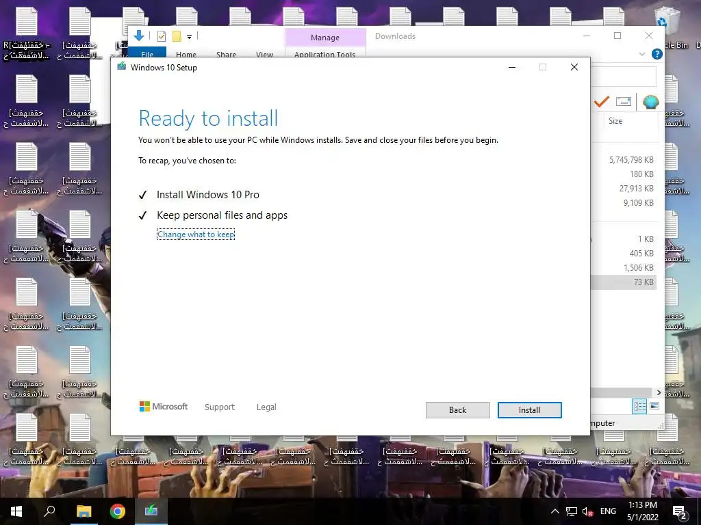The height and width of the screenshot is (525, 701).
Task: Click the rename ribbon icon beside checkmark
Action: point(624,102)
